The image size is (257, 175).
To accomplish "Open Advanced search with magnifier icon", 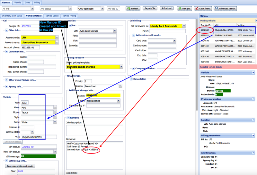I will point(225,9).
